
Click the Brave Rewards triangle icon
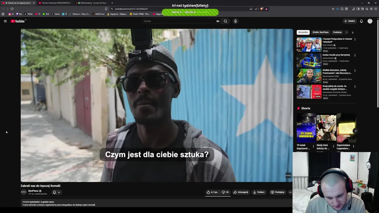(266, 9)
